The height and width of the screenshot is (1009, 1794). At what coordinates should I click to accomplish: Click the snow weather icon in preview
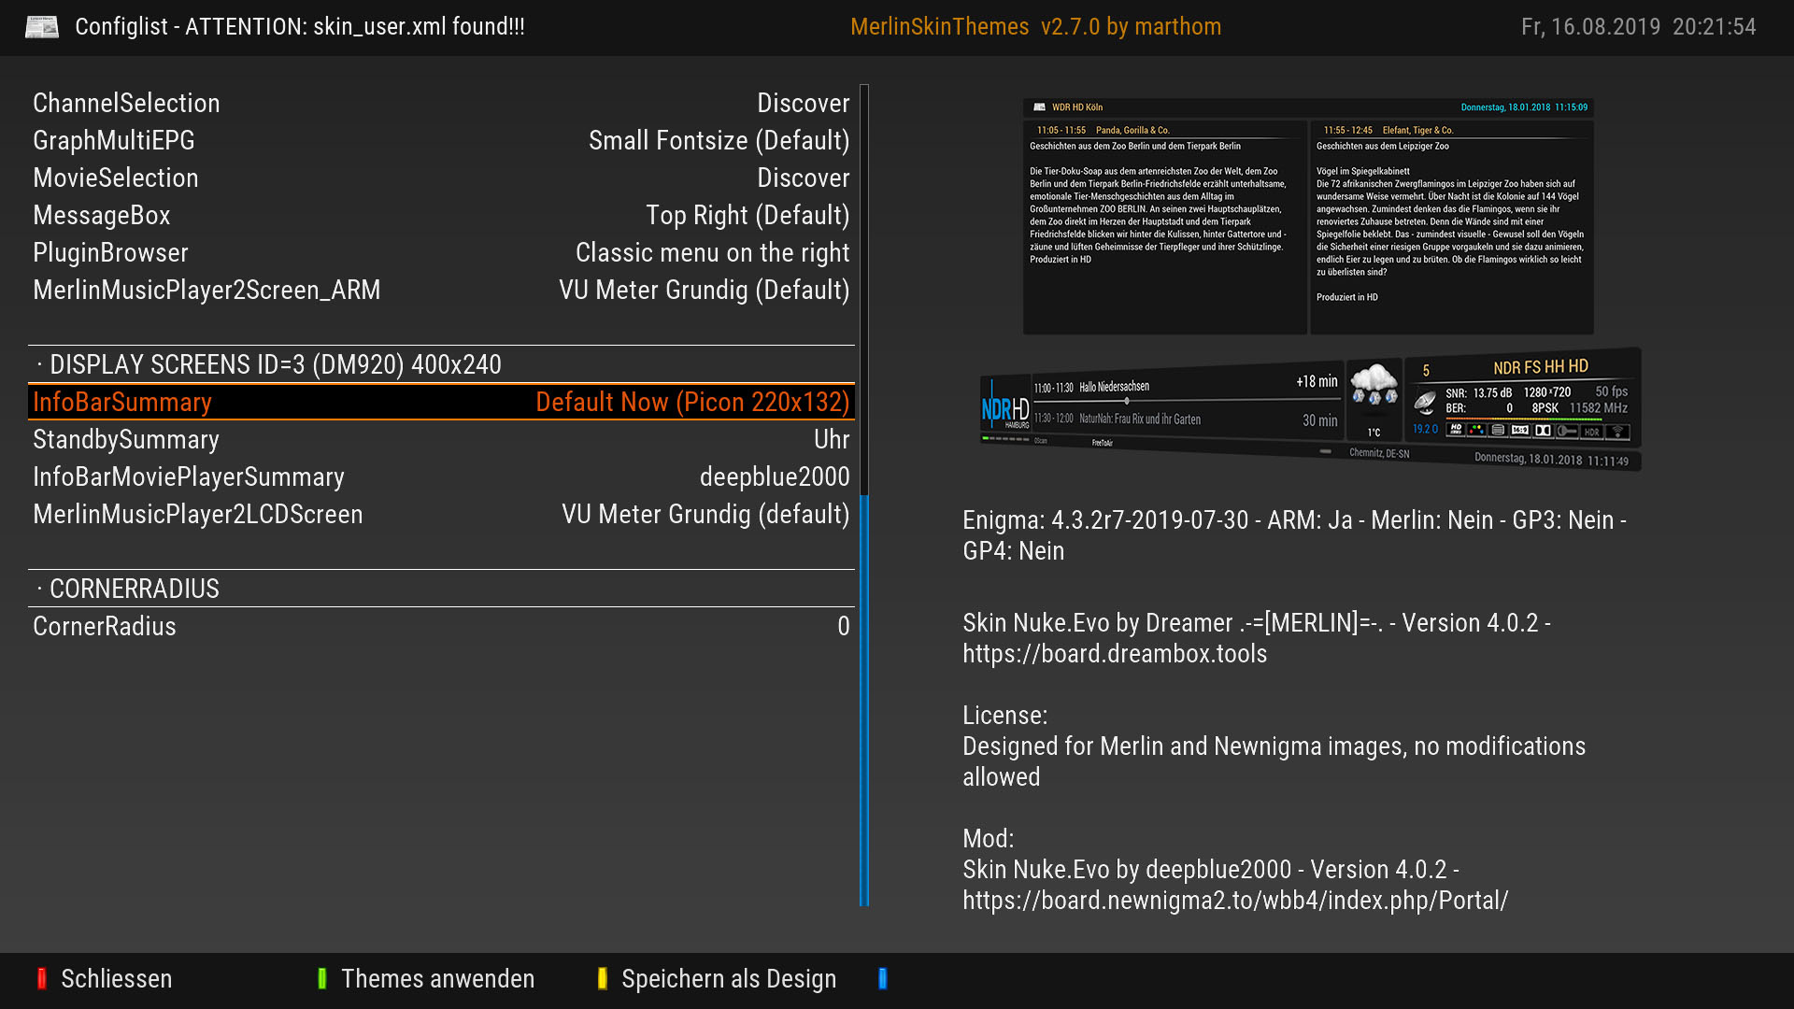pyautogui.click(x=1374, y=385)
